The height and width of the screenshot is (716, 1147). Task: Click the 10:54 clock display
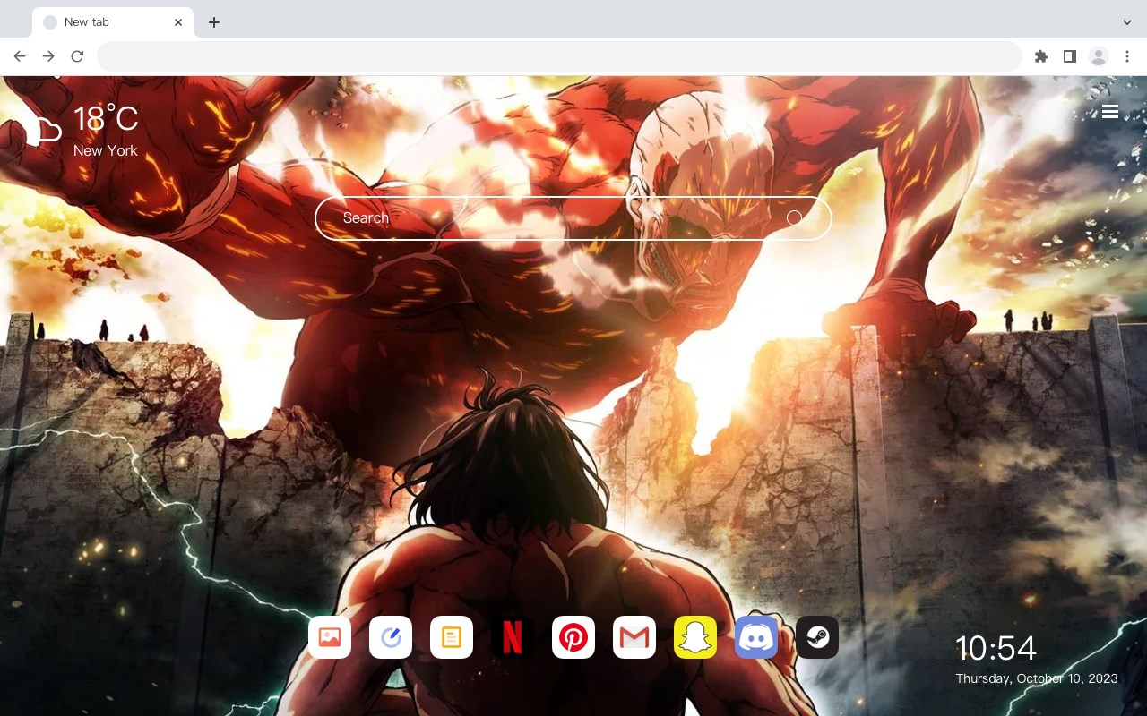point(996,648)
